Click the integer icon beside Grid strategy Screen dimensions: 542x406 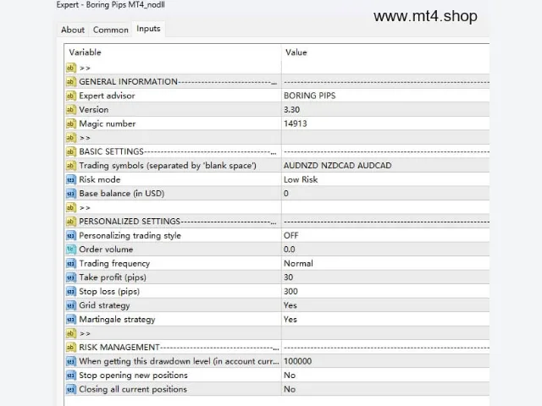pos(70,305)
